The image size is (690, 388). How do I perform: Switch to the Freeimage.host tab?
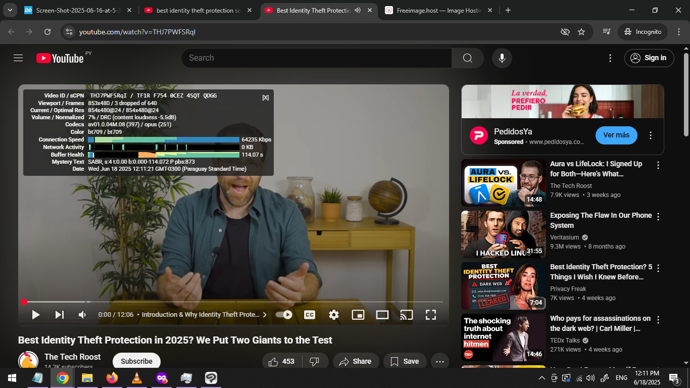coord(439,10)
